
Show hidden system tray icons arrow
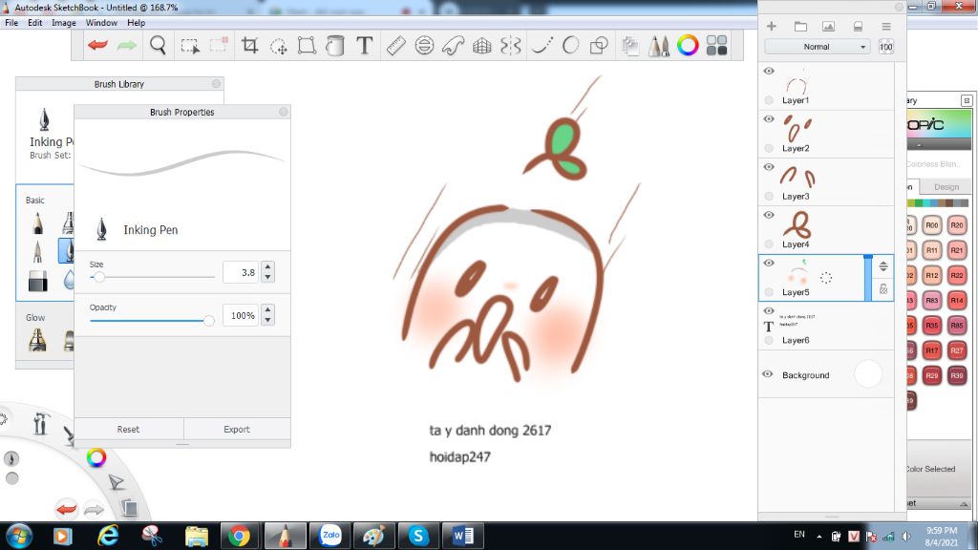[x=819, y=537]
